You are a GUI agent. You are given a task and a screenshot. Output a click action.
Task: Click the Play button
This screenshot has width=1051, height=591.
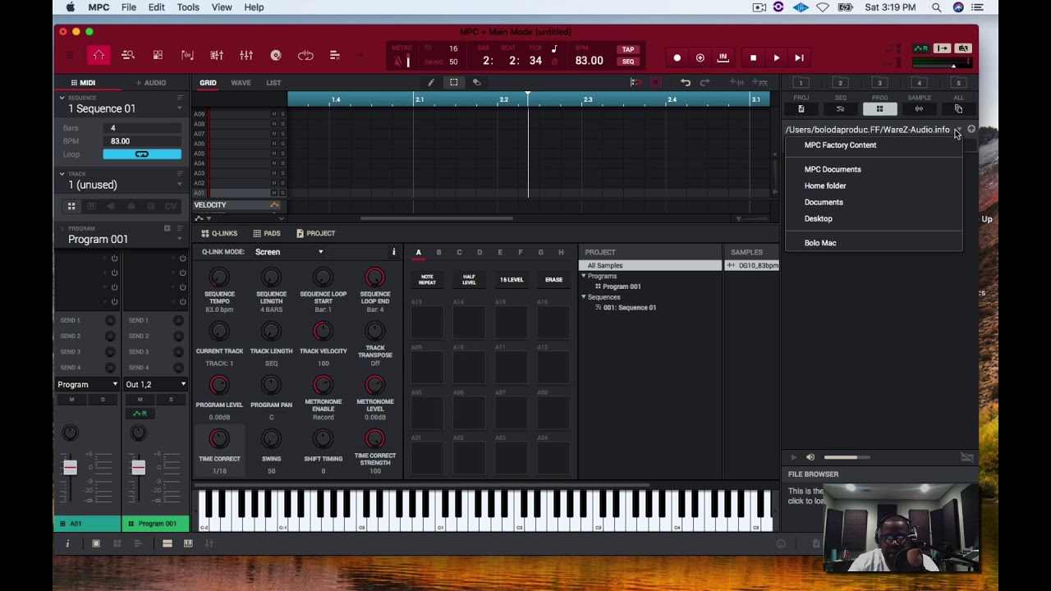pos(776,57)
